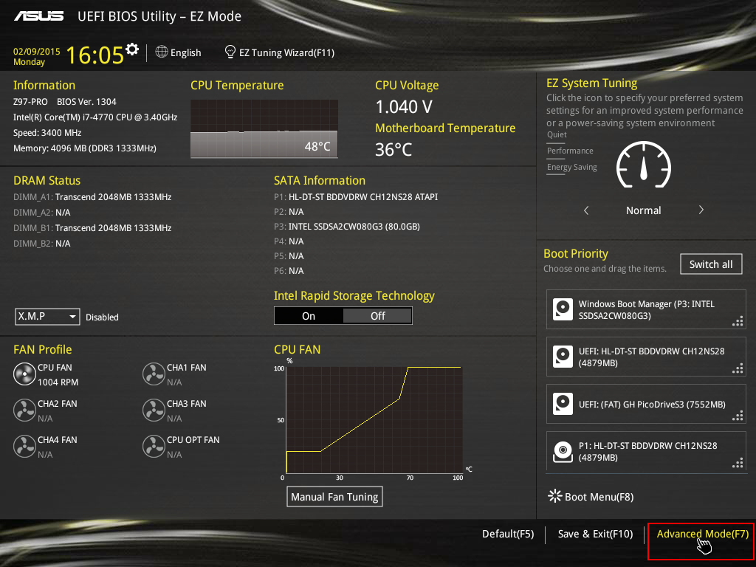Click the DIMM_B2 N/A row

pos(42,244)
